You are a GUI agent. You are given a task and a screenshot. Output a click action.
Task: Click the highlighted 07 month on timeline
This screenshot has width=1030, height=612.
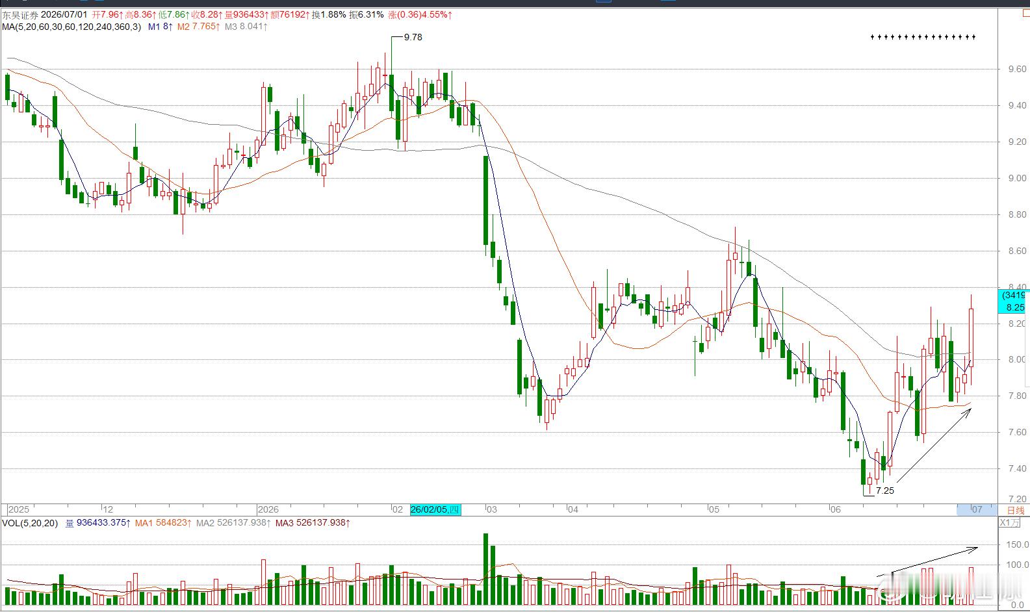975,509
